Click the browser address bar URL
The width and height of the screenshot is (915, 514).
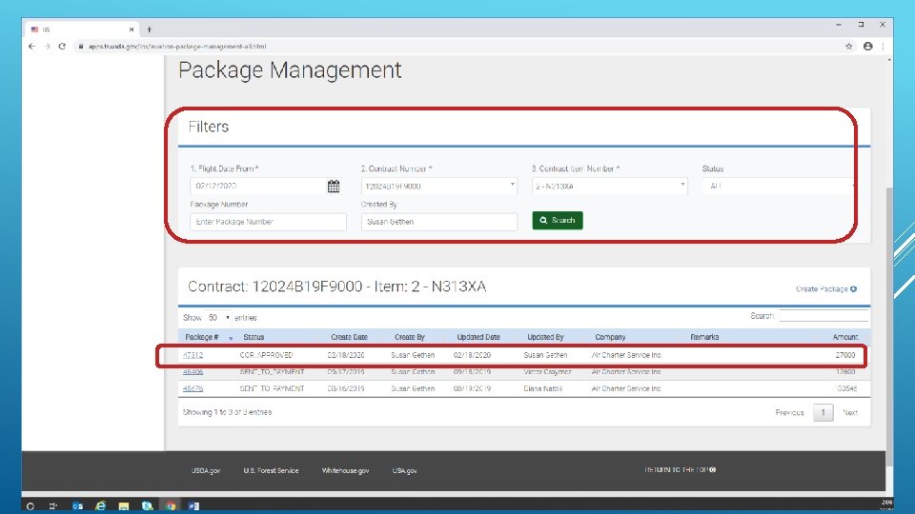177,46
